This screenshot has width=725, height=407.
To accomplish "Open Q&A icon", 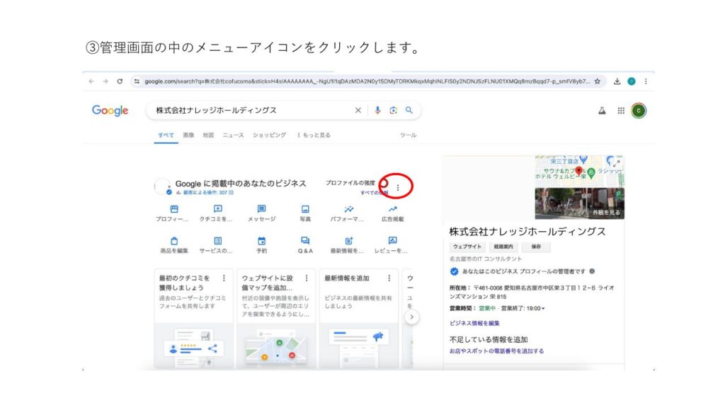I will (x=305, y=241).
